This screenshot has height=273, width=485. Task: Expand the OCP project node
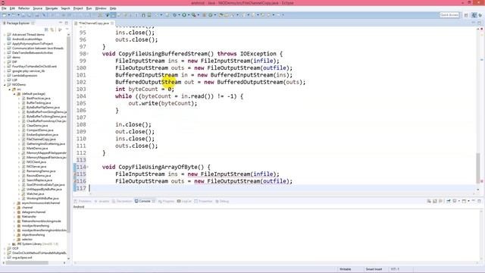[x=5, y=248]
